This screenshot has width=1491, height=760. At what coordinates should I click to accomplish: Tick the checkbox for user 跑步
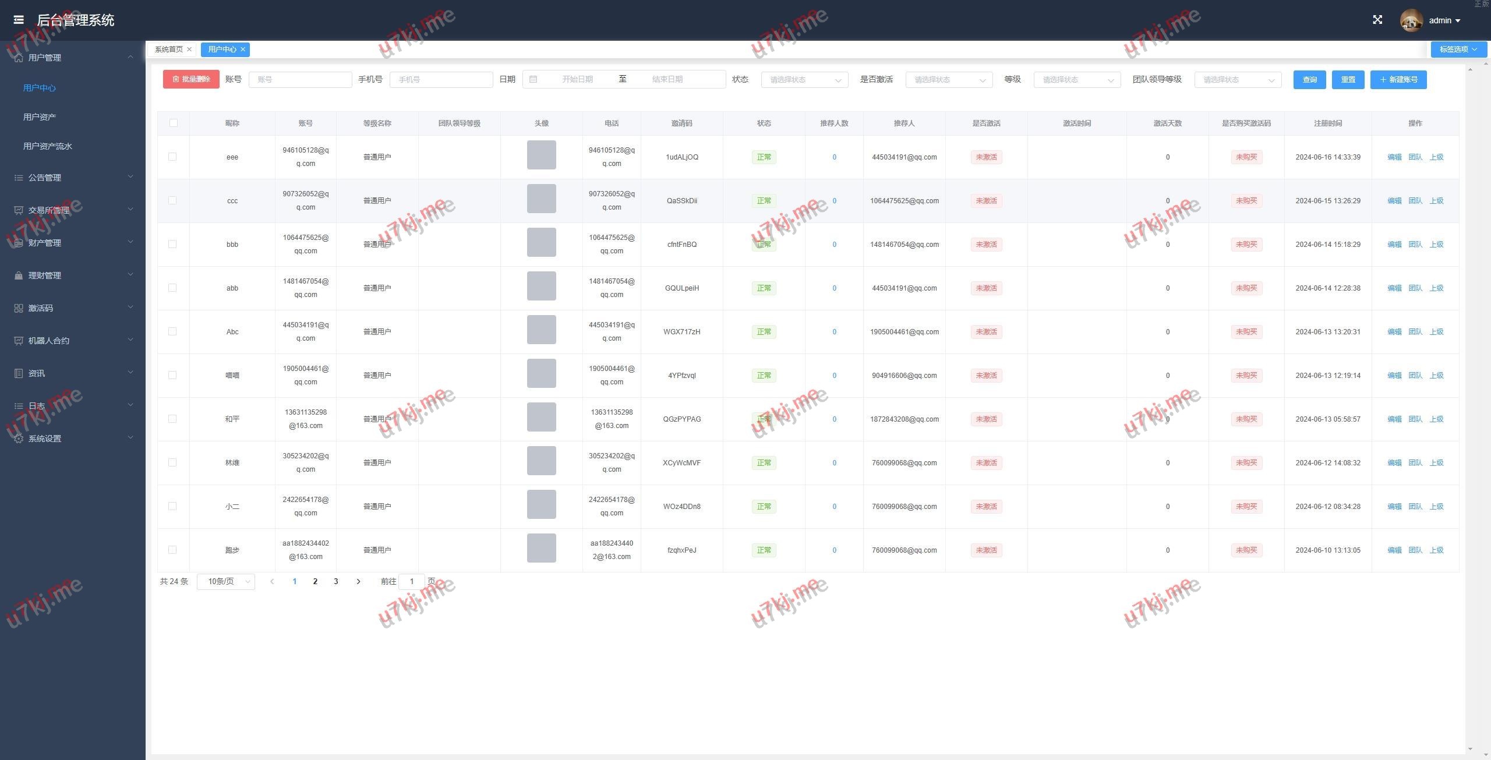172,550
